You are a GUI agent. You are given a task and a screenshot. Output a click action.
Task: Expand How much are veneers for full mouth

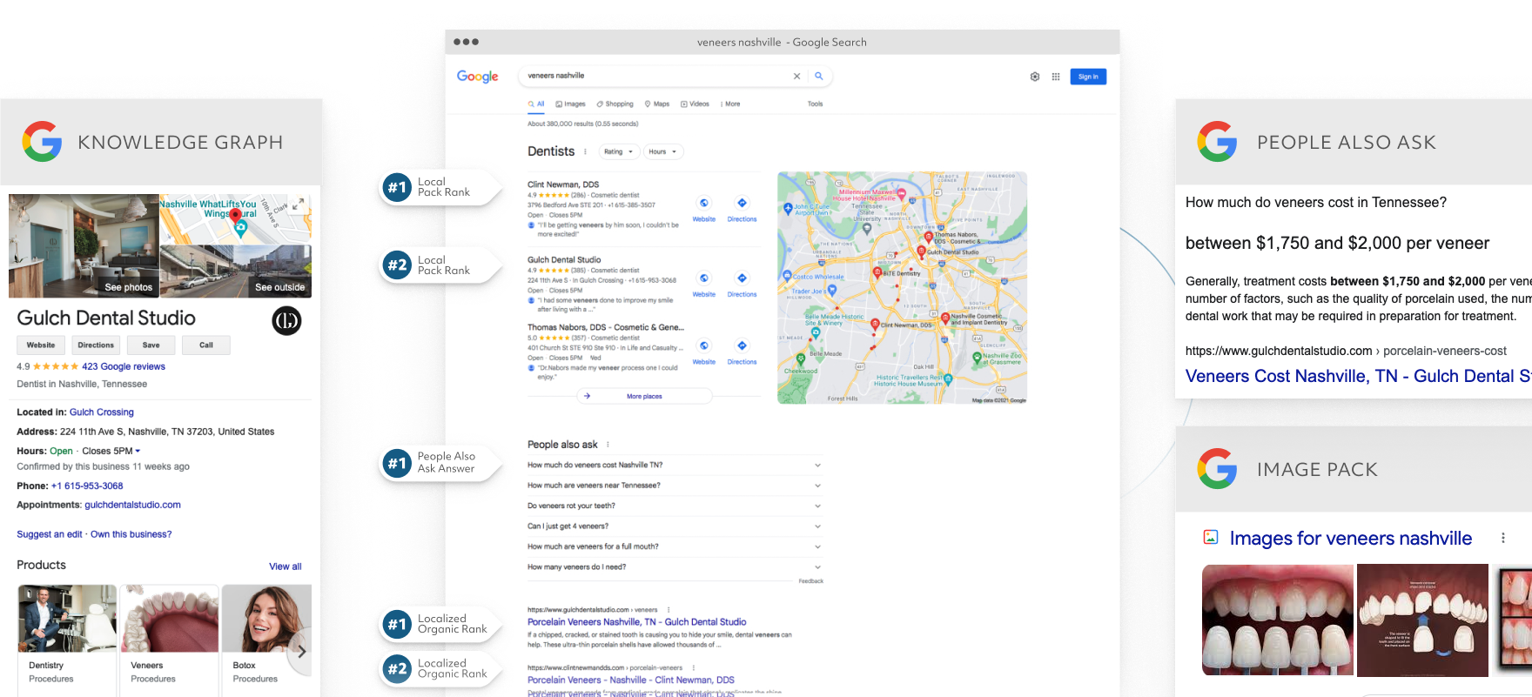pyautogui.click(x=675, y=546)
